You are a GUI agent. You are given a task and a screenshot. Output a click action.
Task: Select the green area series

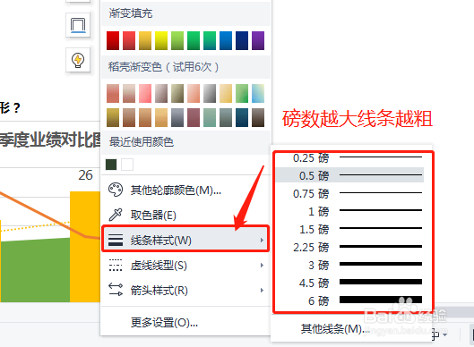click(x=35, y=270)
